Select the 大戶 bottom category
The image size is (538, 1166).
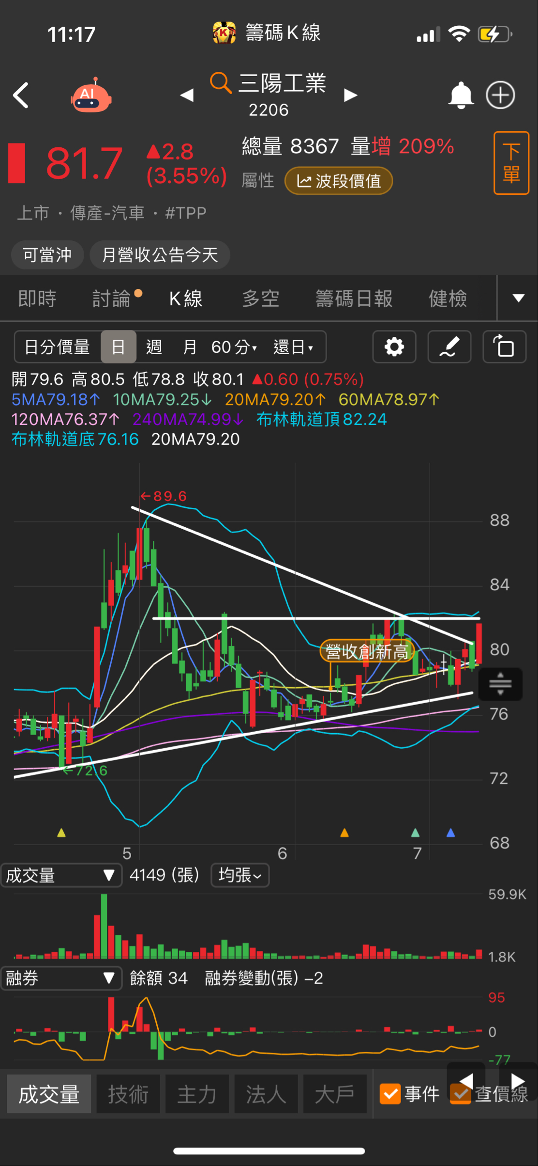[x=335, y=1094]
